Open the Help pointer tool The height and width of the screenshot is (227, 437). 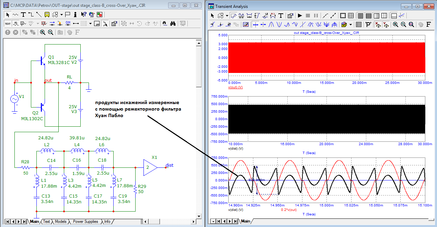[x=83, y=15]
